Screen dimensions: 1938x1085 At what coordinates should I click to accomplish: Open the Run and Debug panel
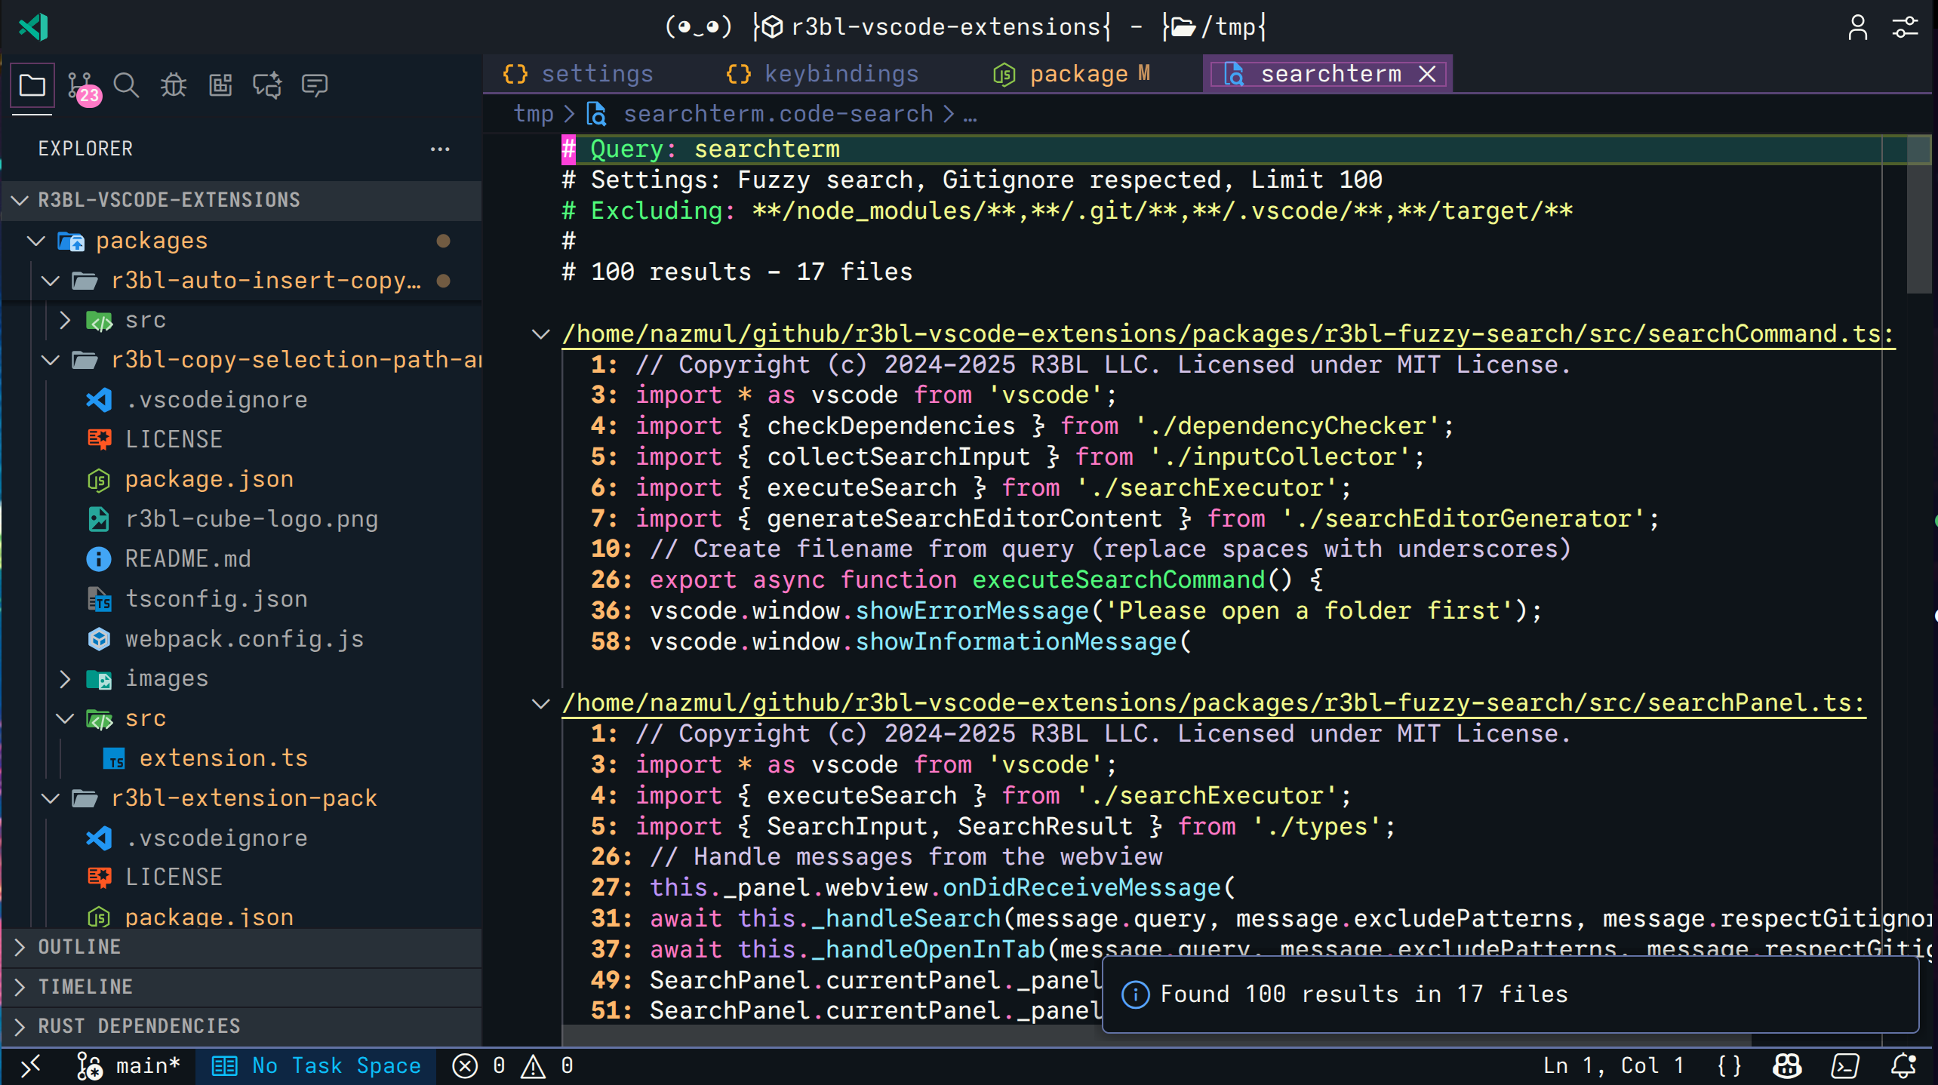click(x=173, y=85)
